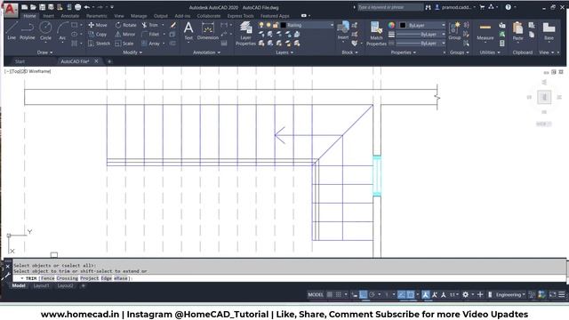
Task: Expand the Layers panel
Action: point(284,52)
